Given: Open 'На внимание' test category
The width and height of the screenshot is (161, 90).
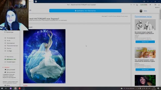Looking at the screenshot, I should pyautogui.click(x=11, y=38).
